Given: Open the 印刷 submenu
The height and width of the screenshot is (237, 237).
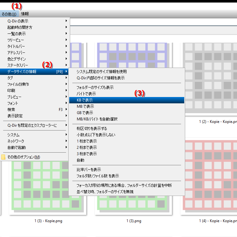Looking at the screenshot, I should (34, 91).
